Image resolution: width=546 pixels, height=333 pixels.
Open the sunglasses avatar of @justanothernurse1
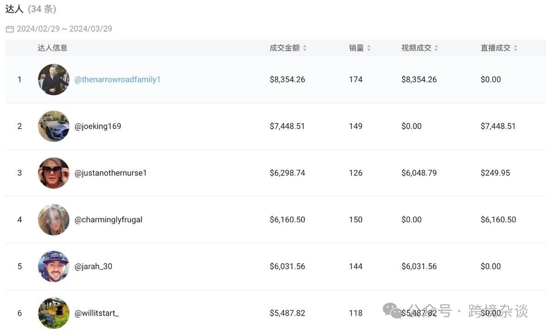(54, 173)
